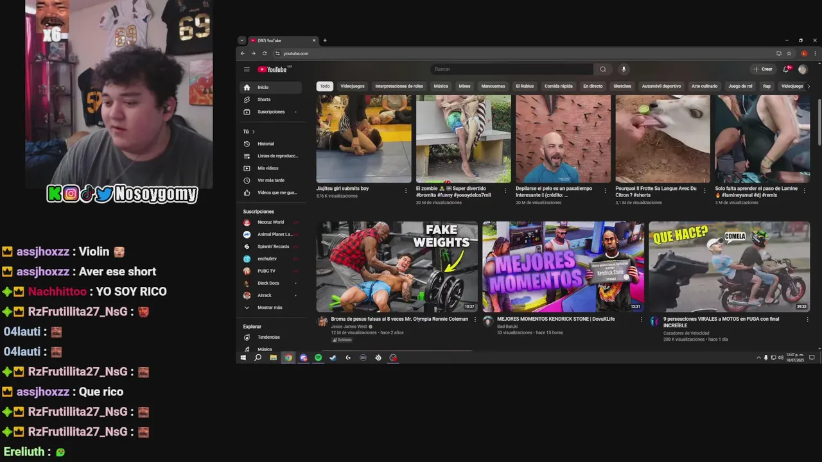Open the 'PUBG TV' subscription
This screenshot has width=822, height=462.
click(271, 271)
